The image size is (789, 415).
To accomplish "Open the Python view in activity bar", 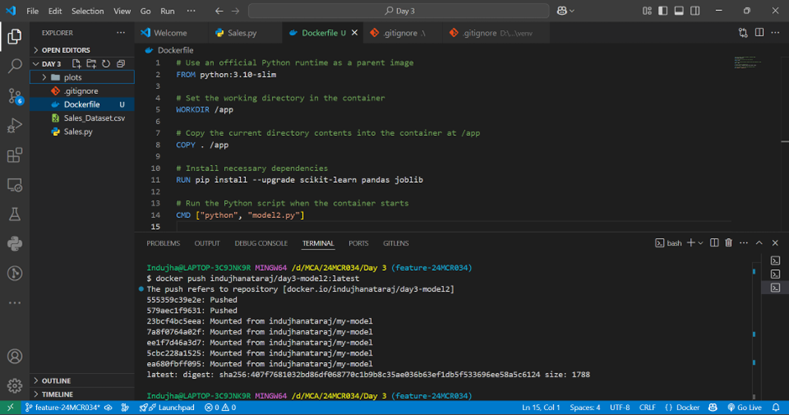I will click(14, 244).
